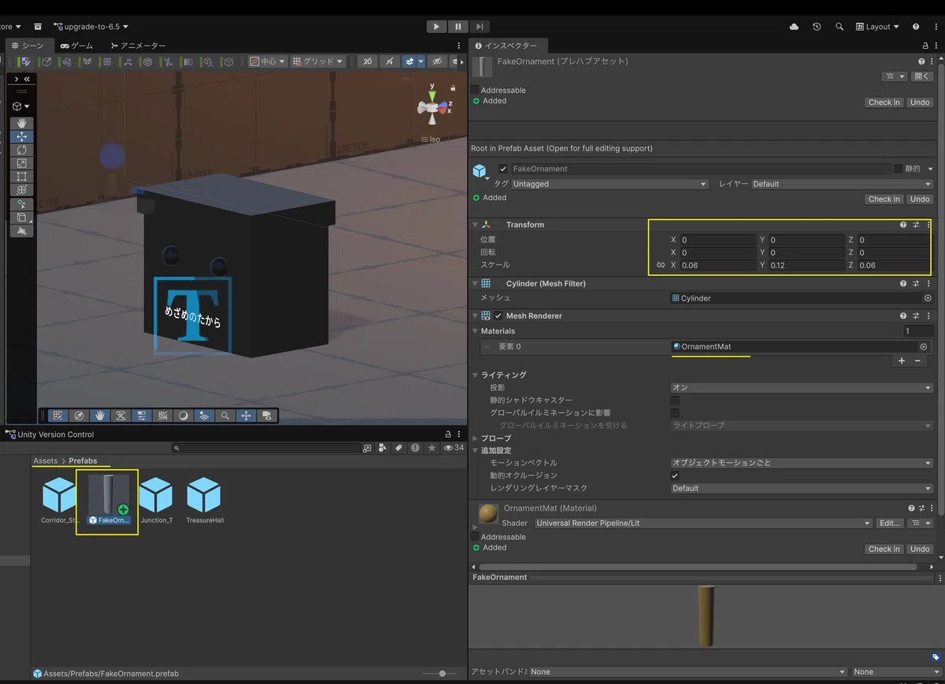Click the Edit... shader button
945x684 pixels.
point(890,523)
